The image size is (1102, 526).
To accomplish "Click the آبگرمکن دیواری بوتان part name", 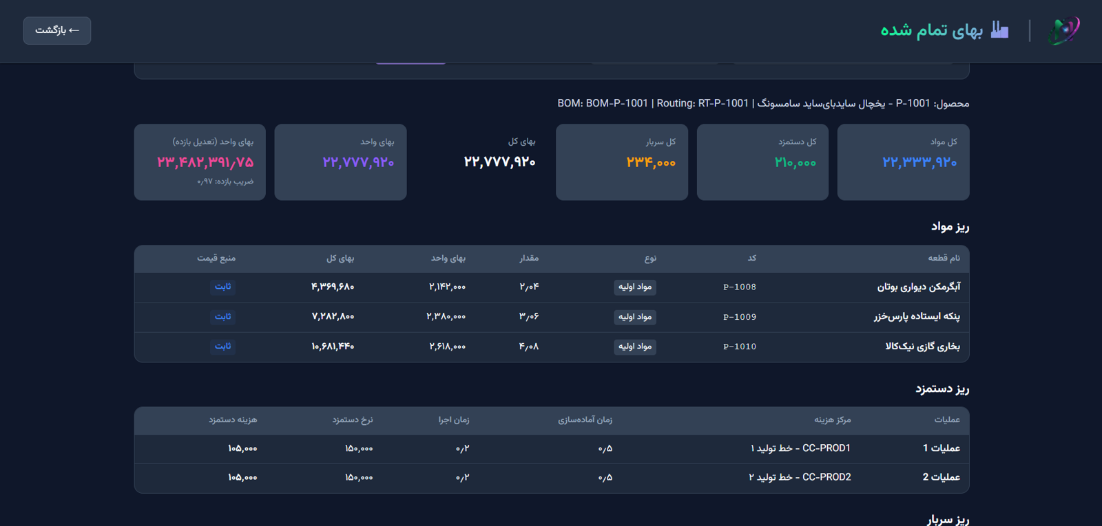I will [918, 287].
